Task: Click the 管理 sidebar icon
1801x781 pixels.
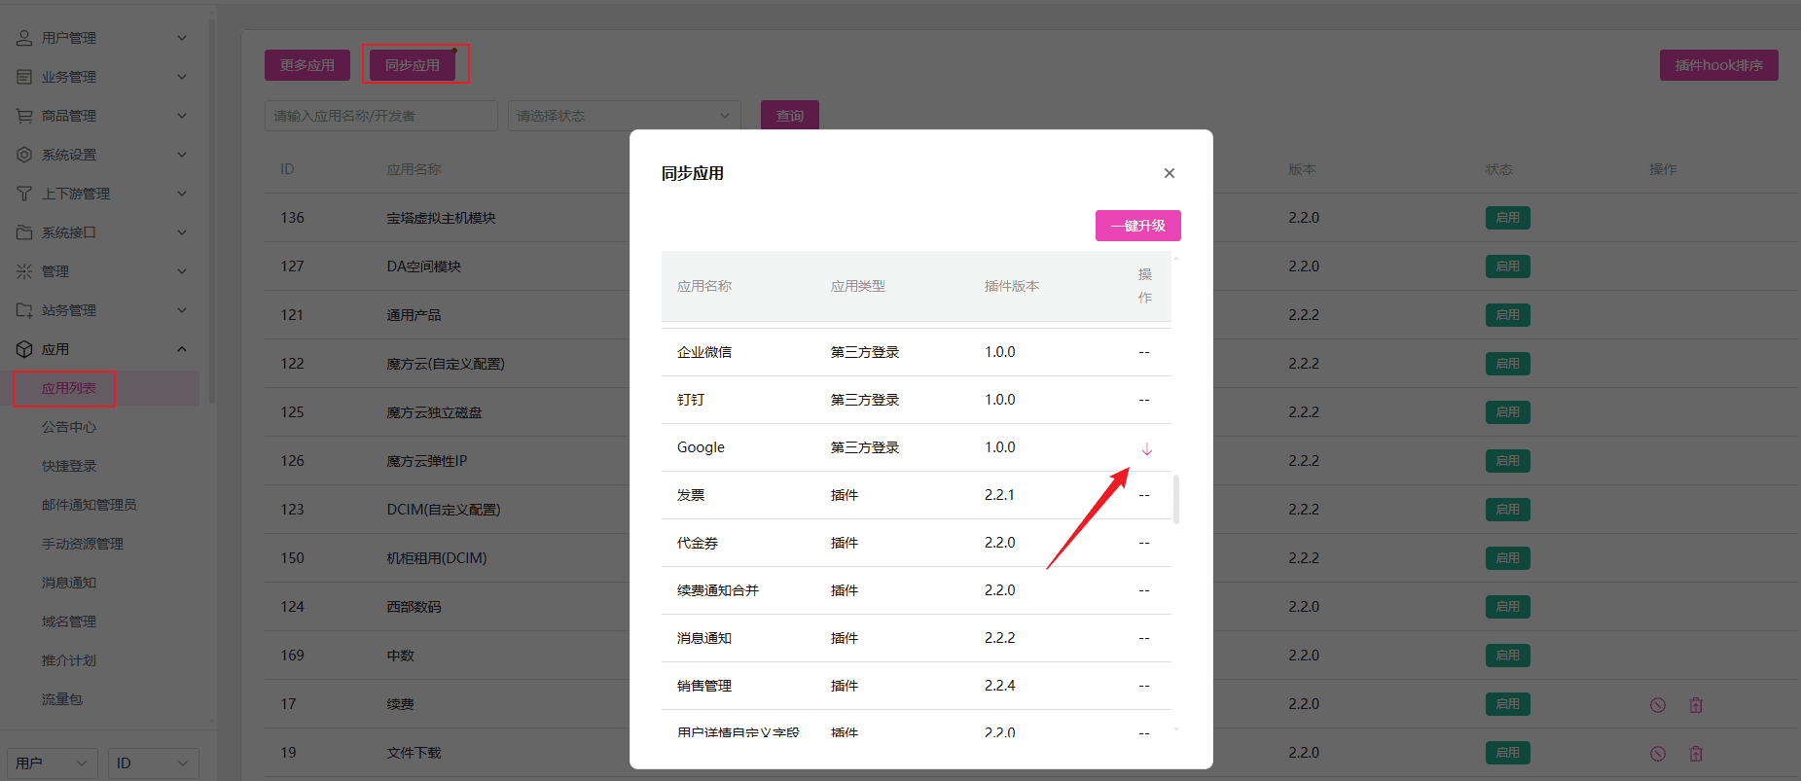Action: coord(24,271)
